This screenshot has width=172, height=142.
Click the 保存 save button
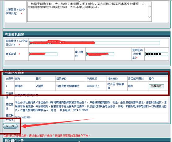click(x=10, y=126)
